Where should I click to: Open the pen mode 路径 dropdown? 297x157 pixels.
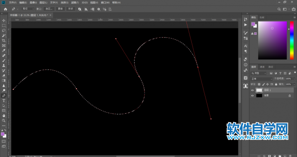pos(28,9)
